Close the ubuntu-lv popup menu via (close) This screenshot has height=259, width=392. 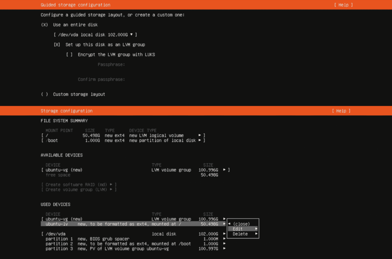pyautogui.click(x=241, y=224)
